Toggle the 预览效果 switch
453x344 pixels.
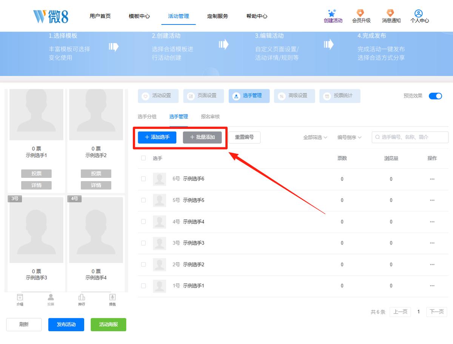click(x=435, y=96)
